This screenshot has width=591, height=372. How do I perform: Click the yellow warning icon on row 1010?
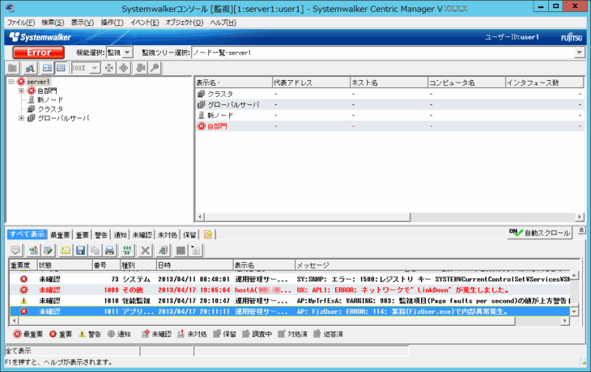coord(23,301)
